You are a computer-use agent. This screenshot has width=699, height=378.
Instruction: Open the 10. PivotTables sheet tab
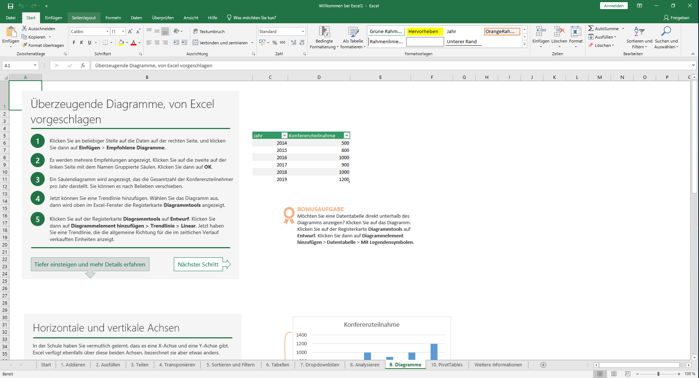(447, 365)
